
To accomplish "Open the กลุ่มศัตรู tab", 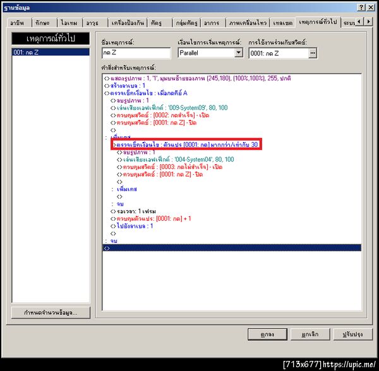I will click(186, 23).
